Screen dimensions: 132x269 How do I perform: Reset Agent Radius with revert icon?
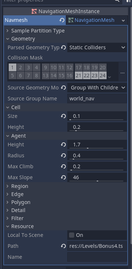pyautogui.click(x=63, y=155)
